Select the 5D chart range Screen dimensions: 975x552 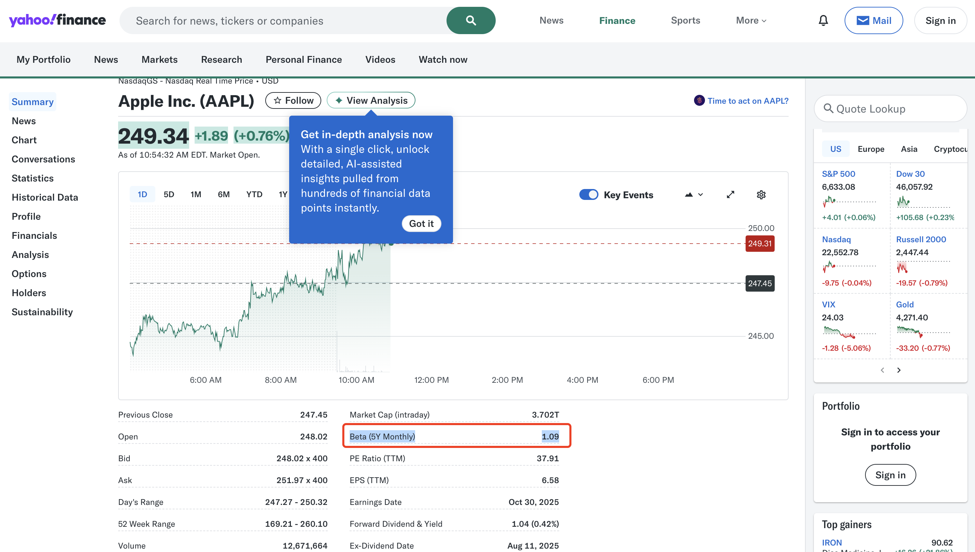point(169,194)
